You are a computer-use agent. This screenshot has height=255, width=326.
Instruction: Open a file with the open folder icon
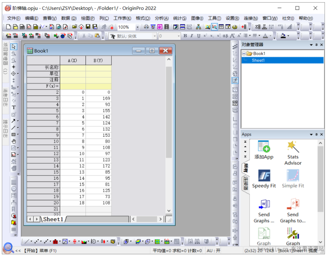coord(75,27)
